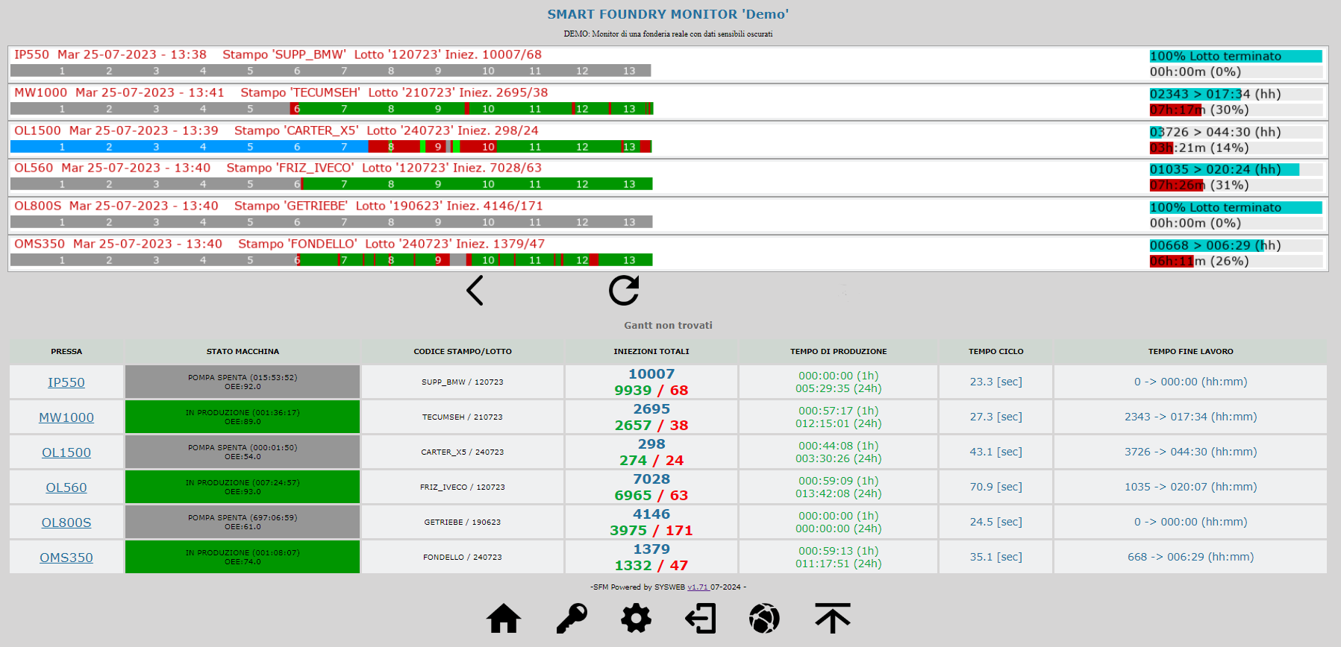
Task: Click the key icon in footer
Action: (x=572, y=619)
